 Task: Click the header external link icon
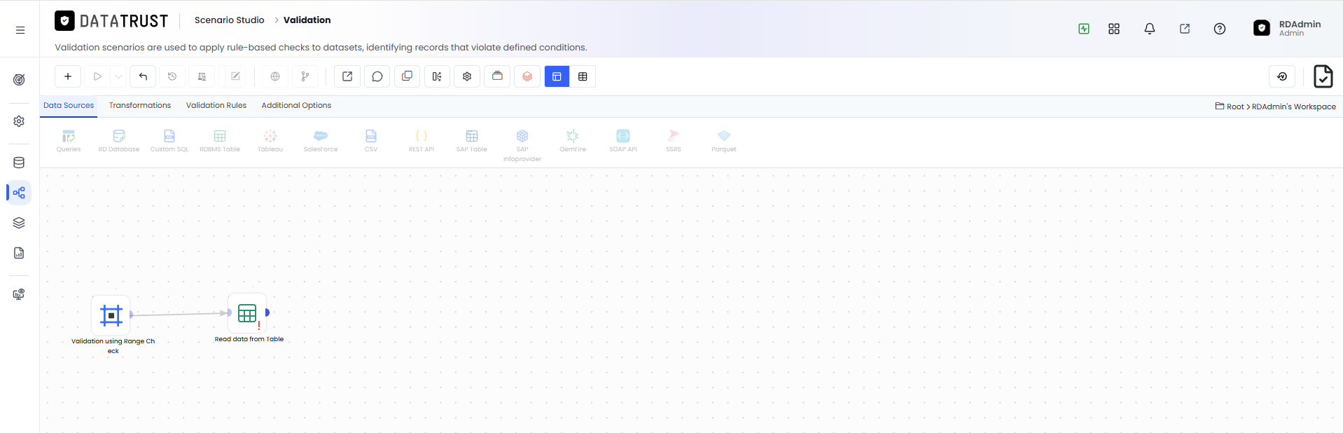click(1185, 29)
